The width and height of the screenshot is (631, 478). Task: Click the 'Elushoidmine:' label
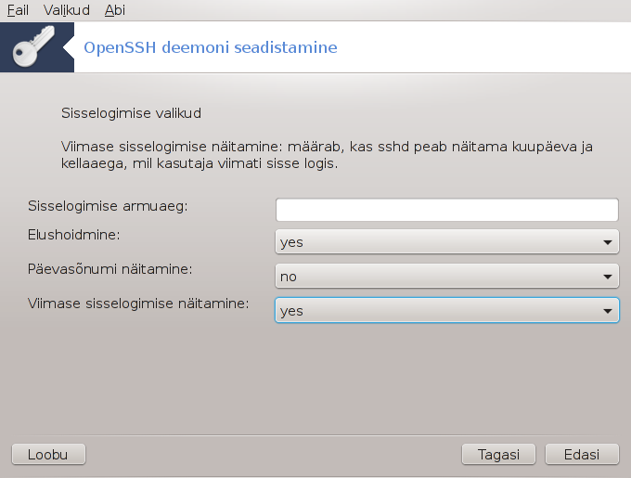point(73,234)
